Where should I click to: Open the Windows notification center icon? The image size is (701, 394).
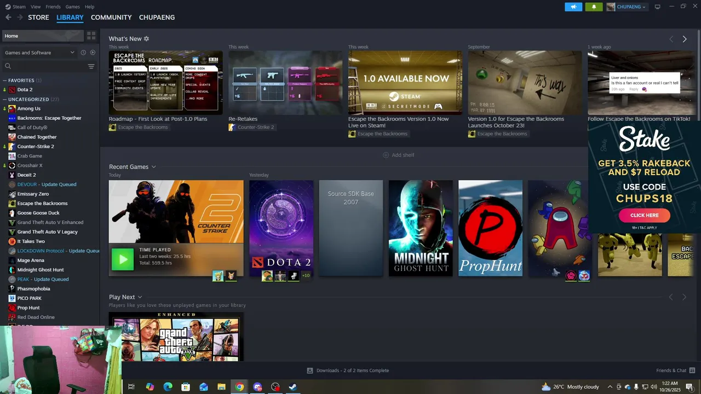tap(689, 387)
